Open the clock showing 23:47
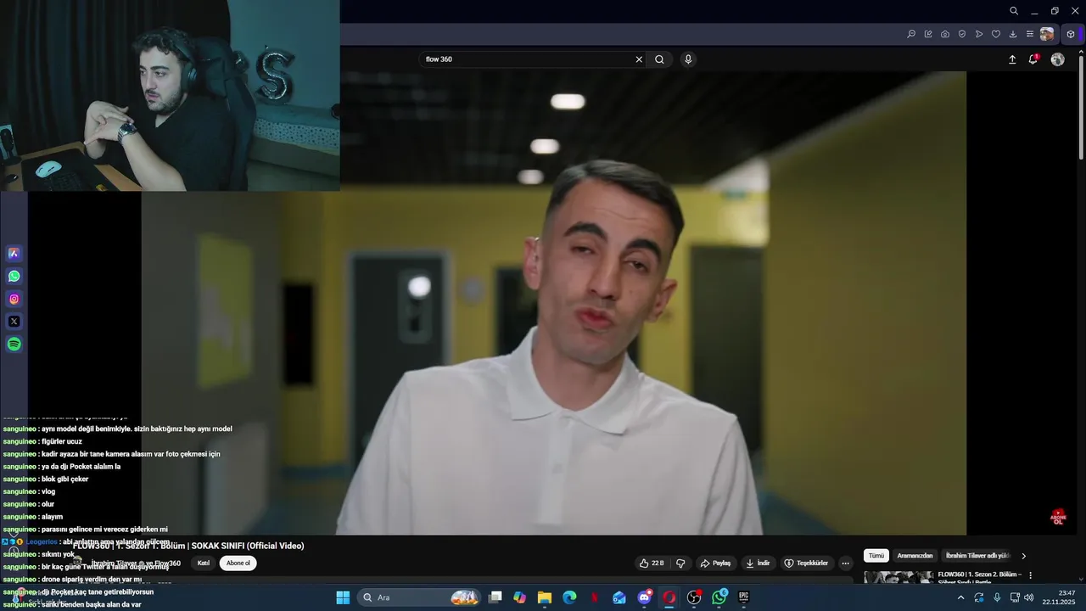 [x=1059, y=597]
